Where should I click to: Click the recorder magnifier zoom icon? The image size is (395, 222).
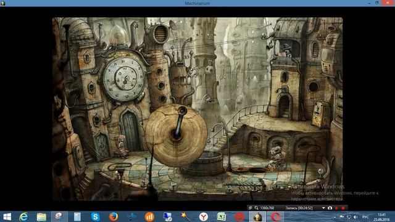click(x=257, y=208)
